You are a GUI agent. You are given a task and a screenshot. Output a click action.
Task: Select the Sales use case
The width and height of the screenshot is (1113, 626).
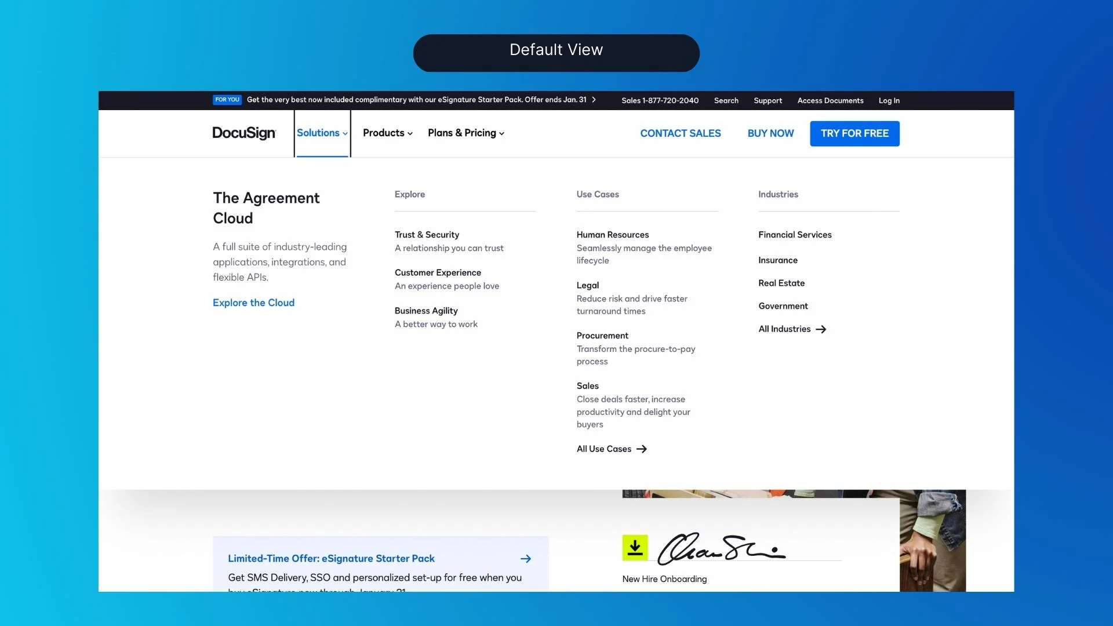pos(588,386)
